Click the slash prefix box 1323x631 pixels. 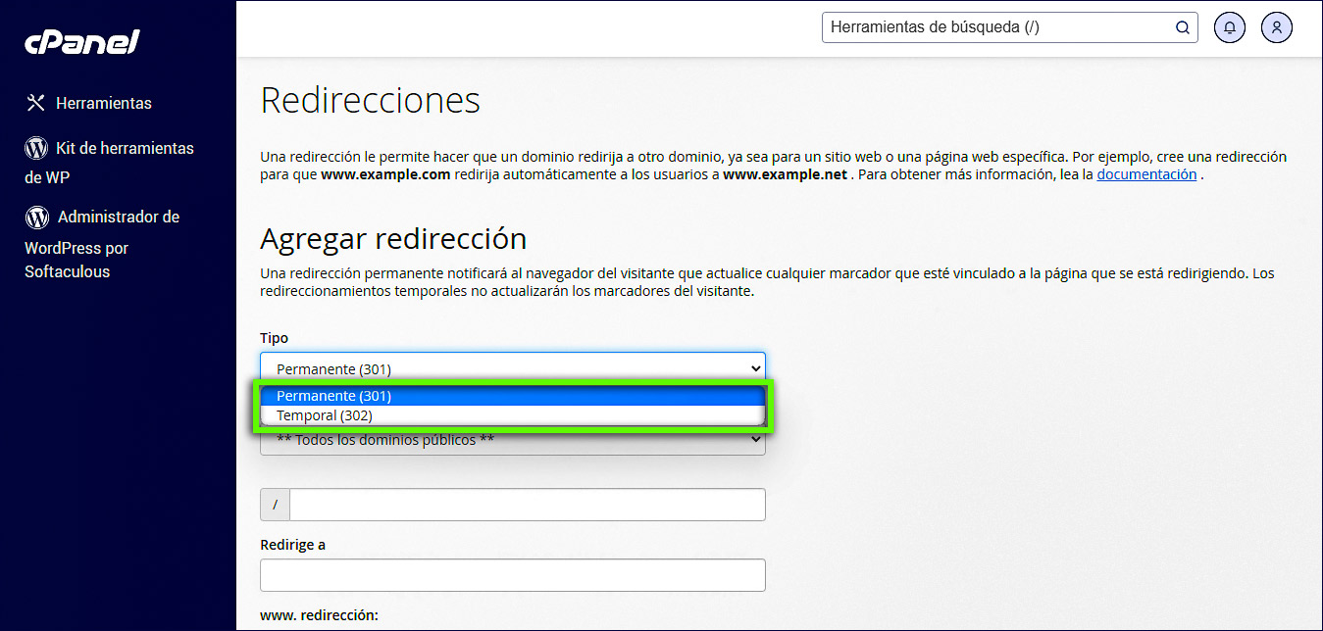[x=274, y=504]
